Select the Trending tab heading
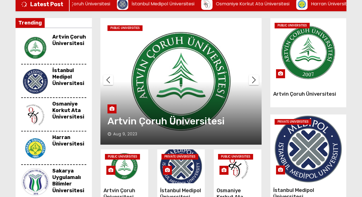 [x=30, y=23]
